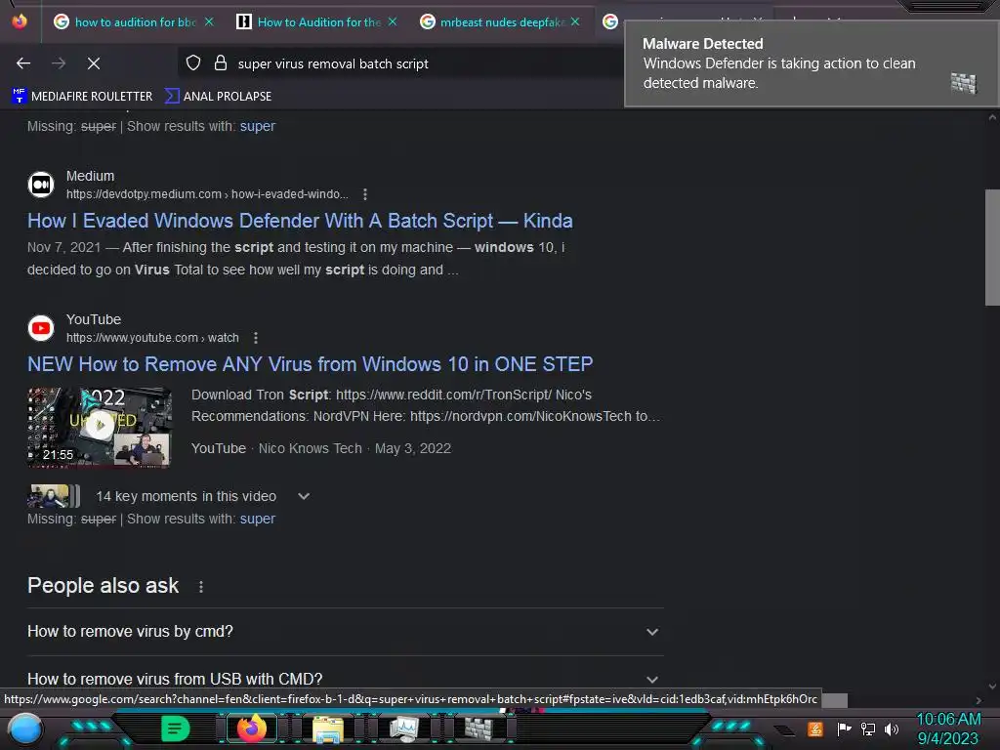This screenshot has height=750, width=1000.
Task: Open the green notes app in the taskbar
Action: click(x=175, y=729)
